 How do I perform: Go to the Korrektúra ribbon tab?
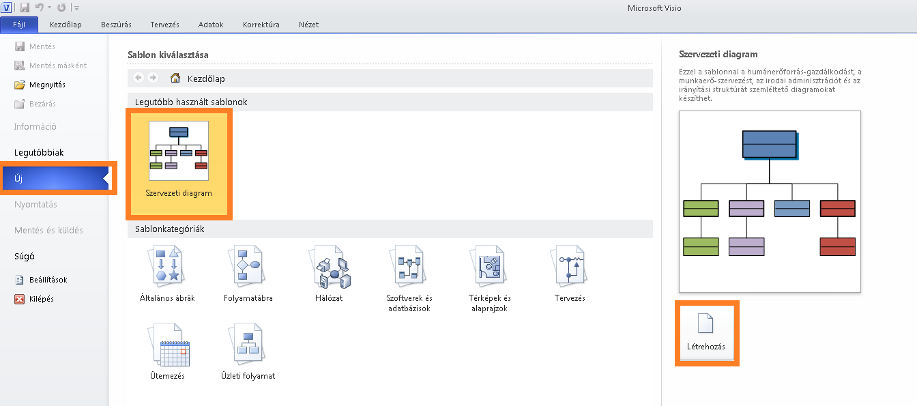coord(261,25)
